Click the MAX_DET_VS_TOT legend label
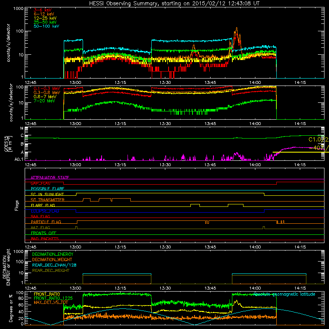 click(x=51, y=302)
